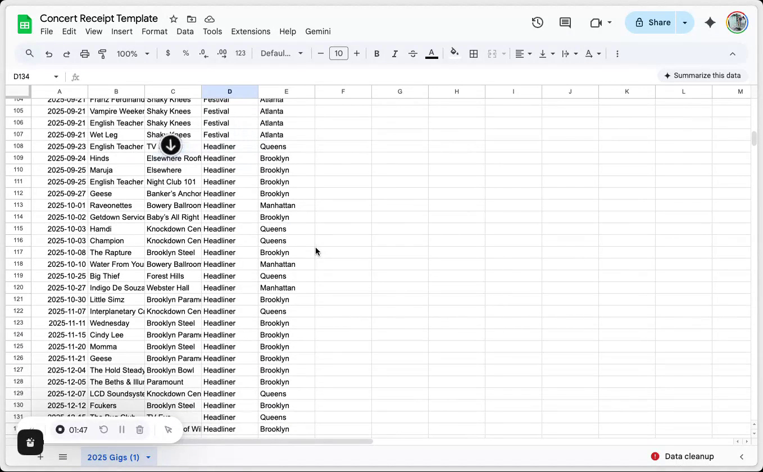
Task: Open the Gemini sparkle assistant
Action: [710, 22]
